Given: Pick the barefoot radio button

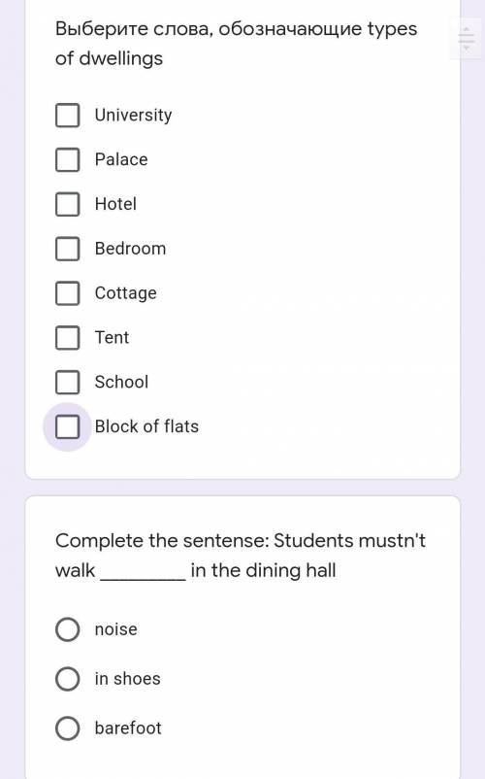Looking at the screenshot, I should pyautogui.click(x=68, y=728).
